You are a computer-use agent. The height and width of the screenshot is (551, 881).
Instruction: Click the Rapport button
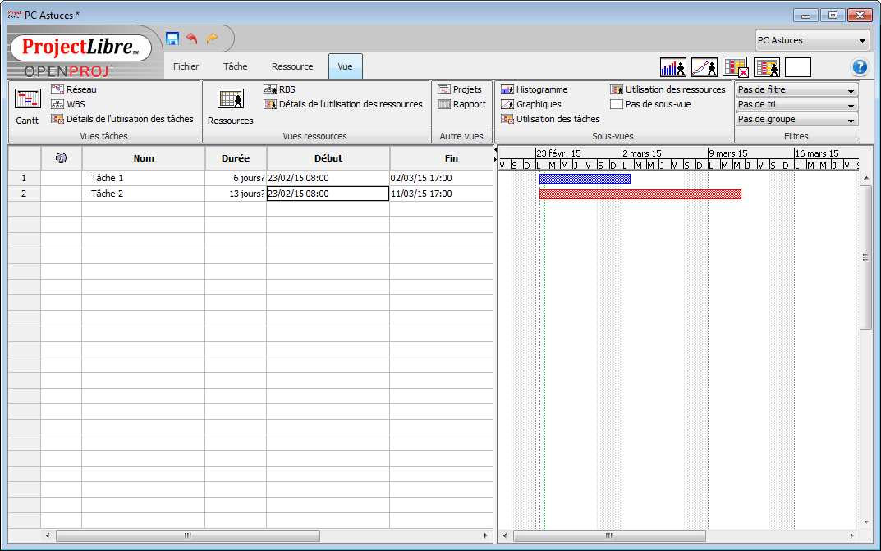459,104
